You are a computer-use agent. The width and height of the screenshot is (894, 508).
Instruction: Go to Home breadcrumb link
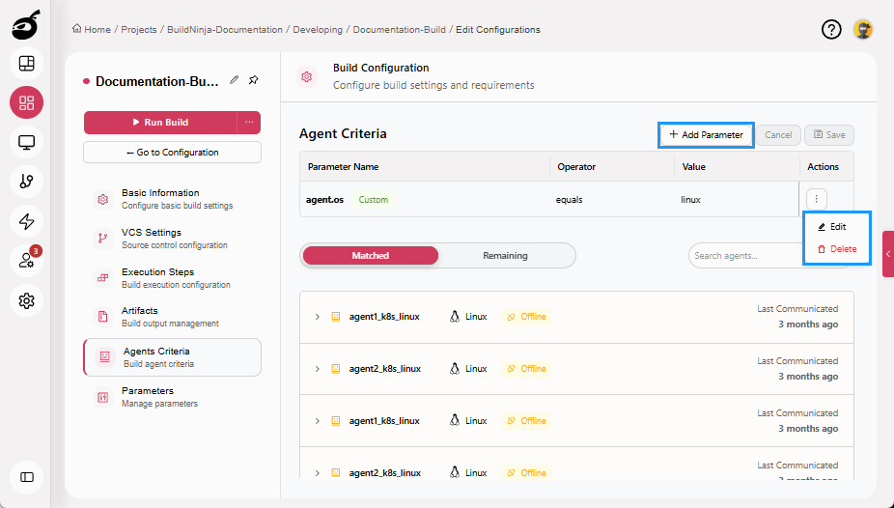point(98,29)
